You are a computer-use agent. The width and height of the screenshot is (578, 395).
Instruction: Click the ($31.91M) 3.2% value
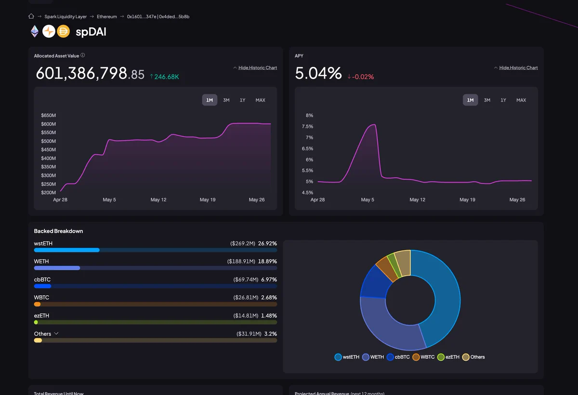pos(257,333)
